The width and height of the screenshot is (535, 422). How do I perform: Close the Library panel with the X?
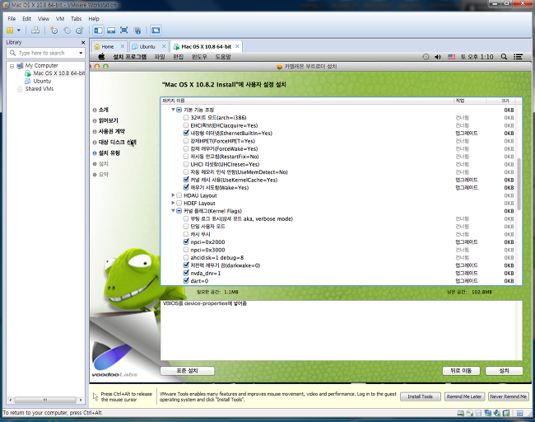(83, 42)
